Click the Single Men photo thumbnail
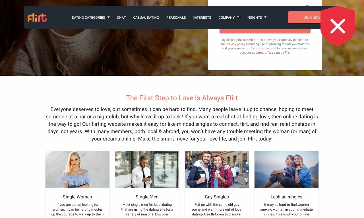Image resolution: width=364 pixels, height=218 pixels. point(147,169)
